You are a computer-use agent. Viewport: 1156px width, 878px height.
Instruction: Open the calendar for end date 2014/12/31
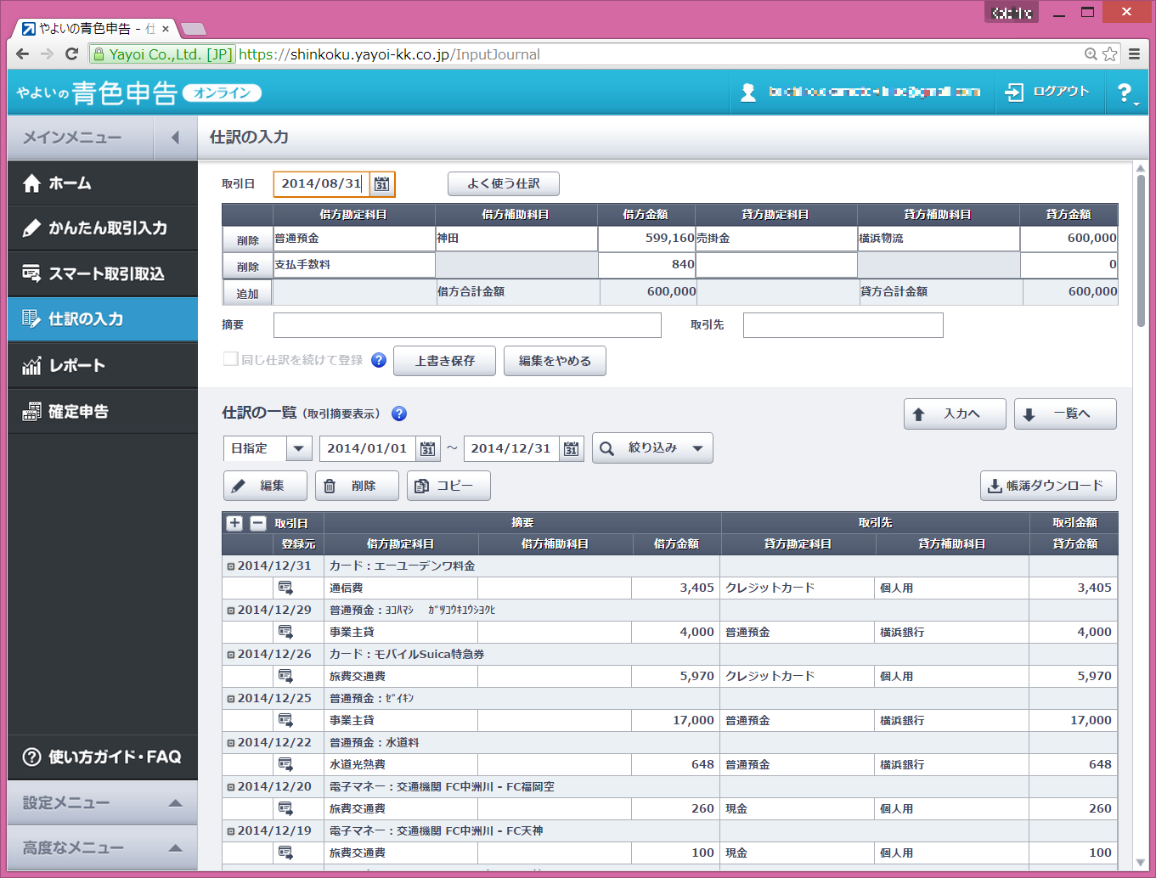[572, 448]
